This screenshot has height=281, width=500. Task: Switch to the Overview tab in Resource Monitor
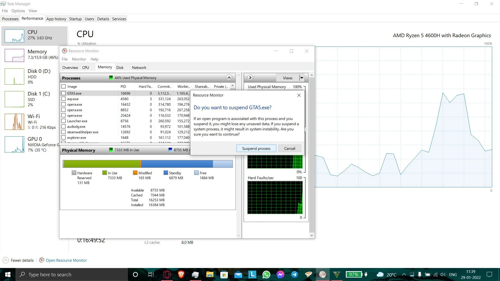coord(70,67)
